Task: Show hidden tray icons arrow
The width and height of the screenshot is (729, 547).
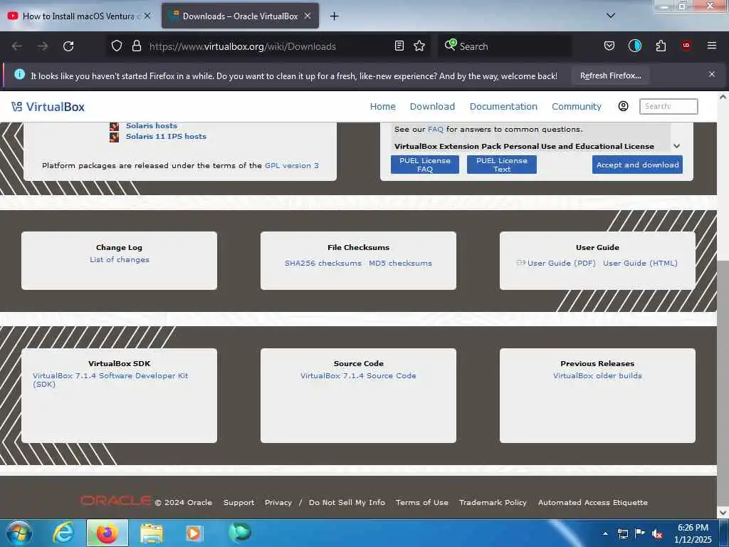Action: tap(605, 533)
